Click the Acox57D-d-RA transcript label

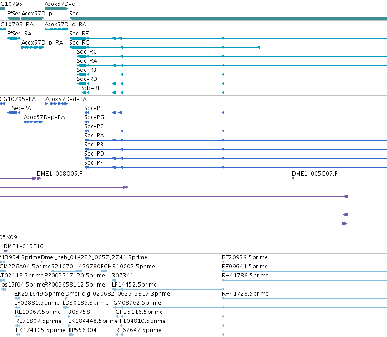point(65,25)
